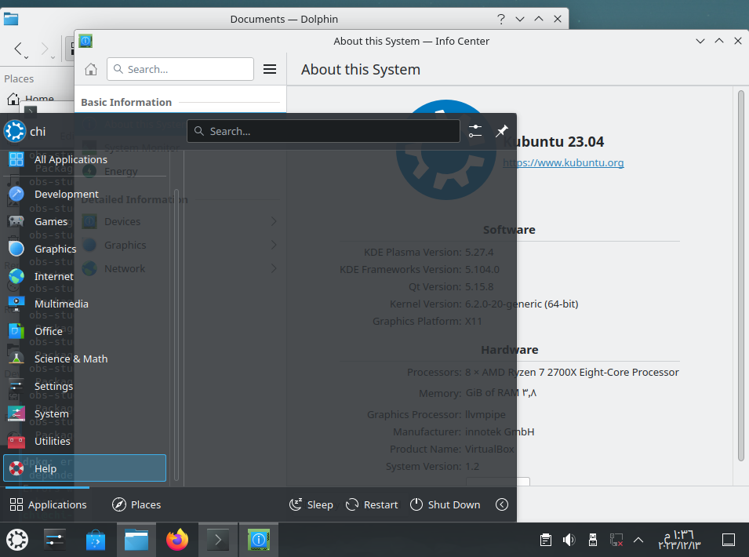Open volume control tray icon

(x=569, y=540)
